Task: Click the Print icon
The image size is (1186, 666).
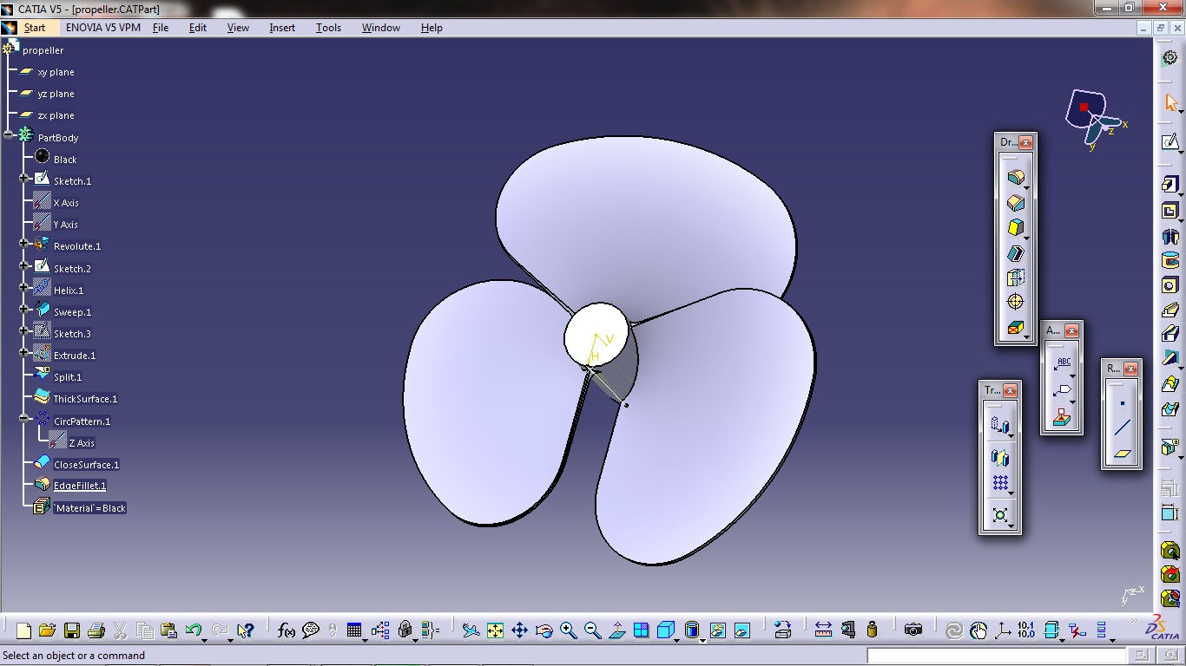Action: (96, 630)
